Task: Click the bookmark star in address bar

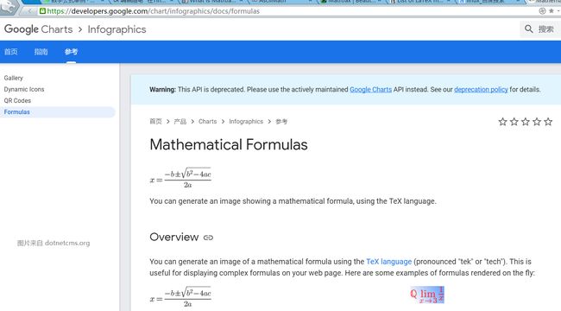Action: point(552,11)
